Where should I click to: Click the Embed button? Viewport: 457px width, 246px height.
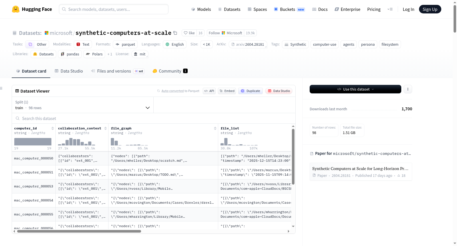tap(227, 91)
